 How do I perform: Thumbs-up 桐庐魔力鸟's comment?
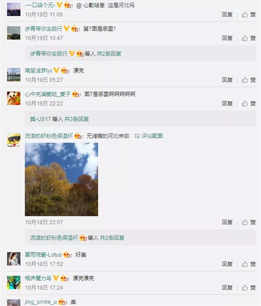pos(248,287)
